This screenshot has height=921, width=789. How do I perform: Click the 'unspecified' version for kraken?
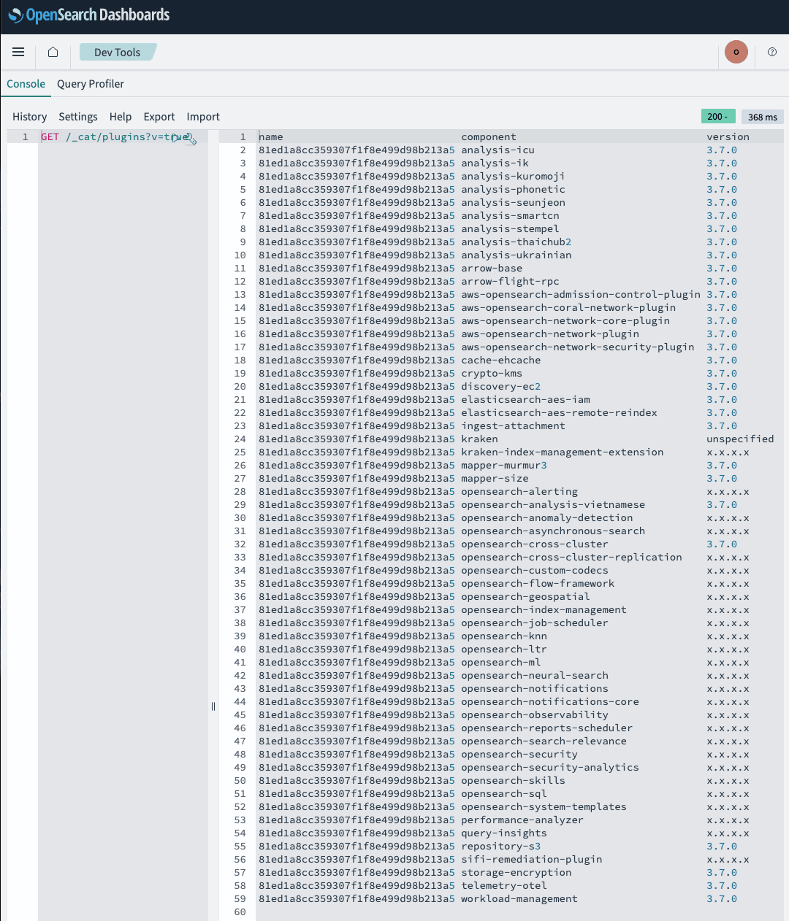[x=740, y=439]
